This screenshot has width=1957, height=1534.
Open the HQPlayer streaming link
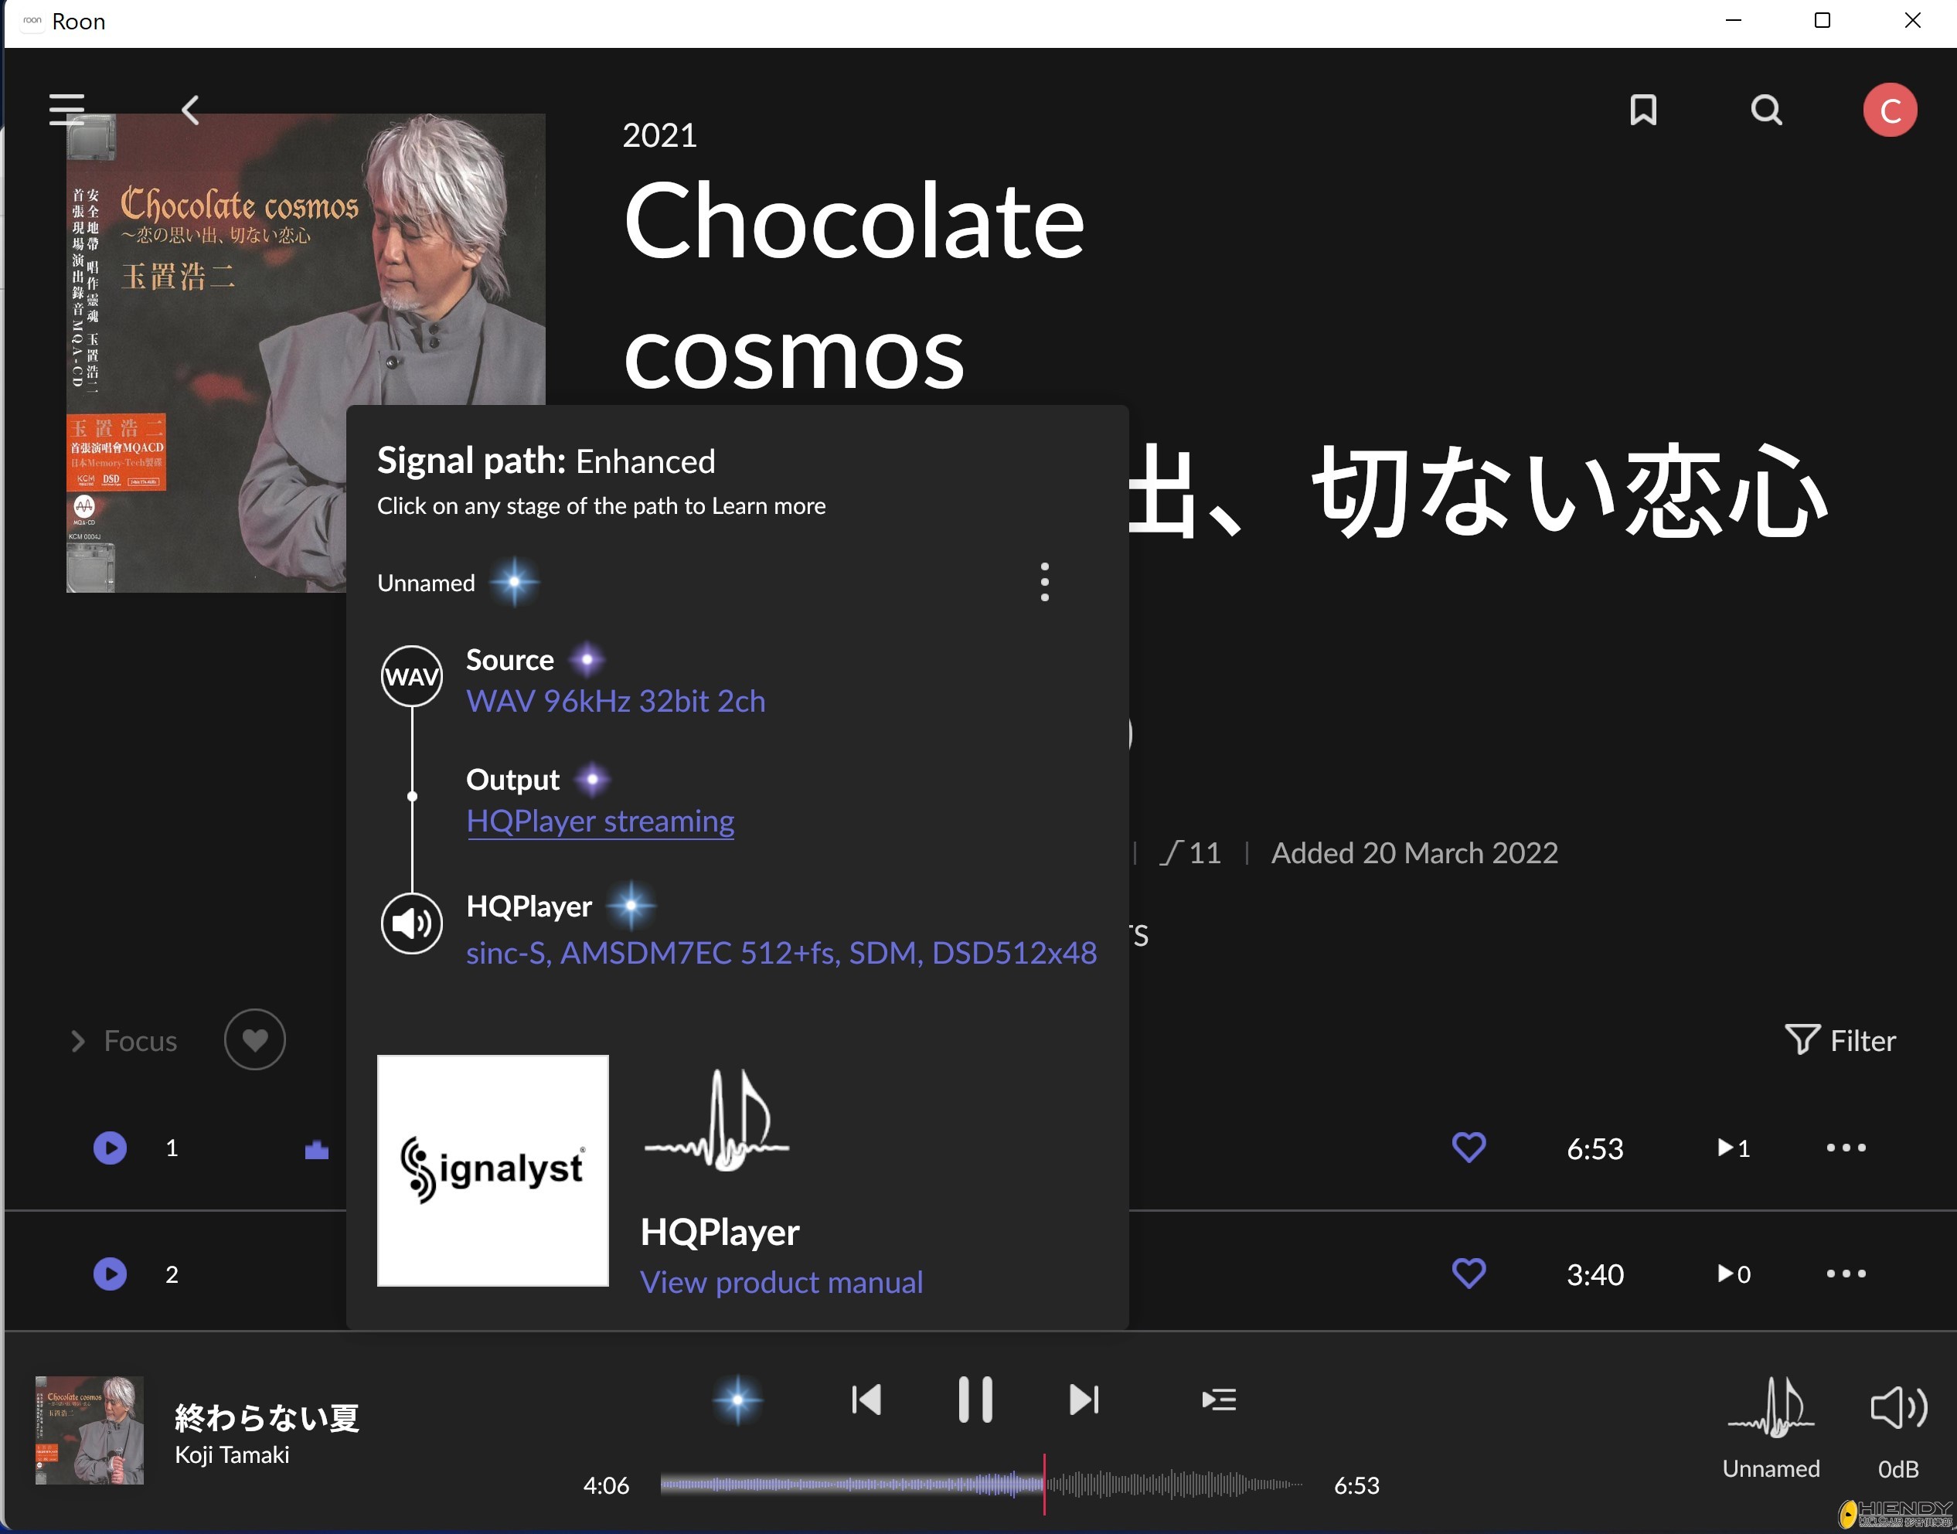[x=600, y=821]
